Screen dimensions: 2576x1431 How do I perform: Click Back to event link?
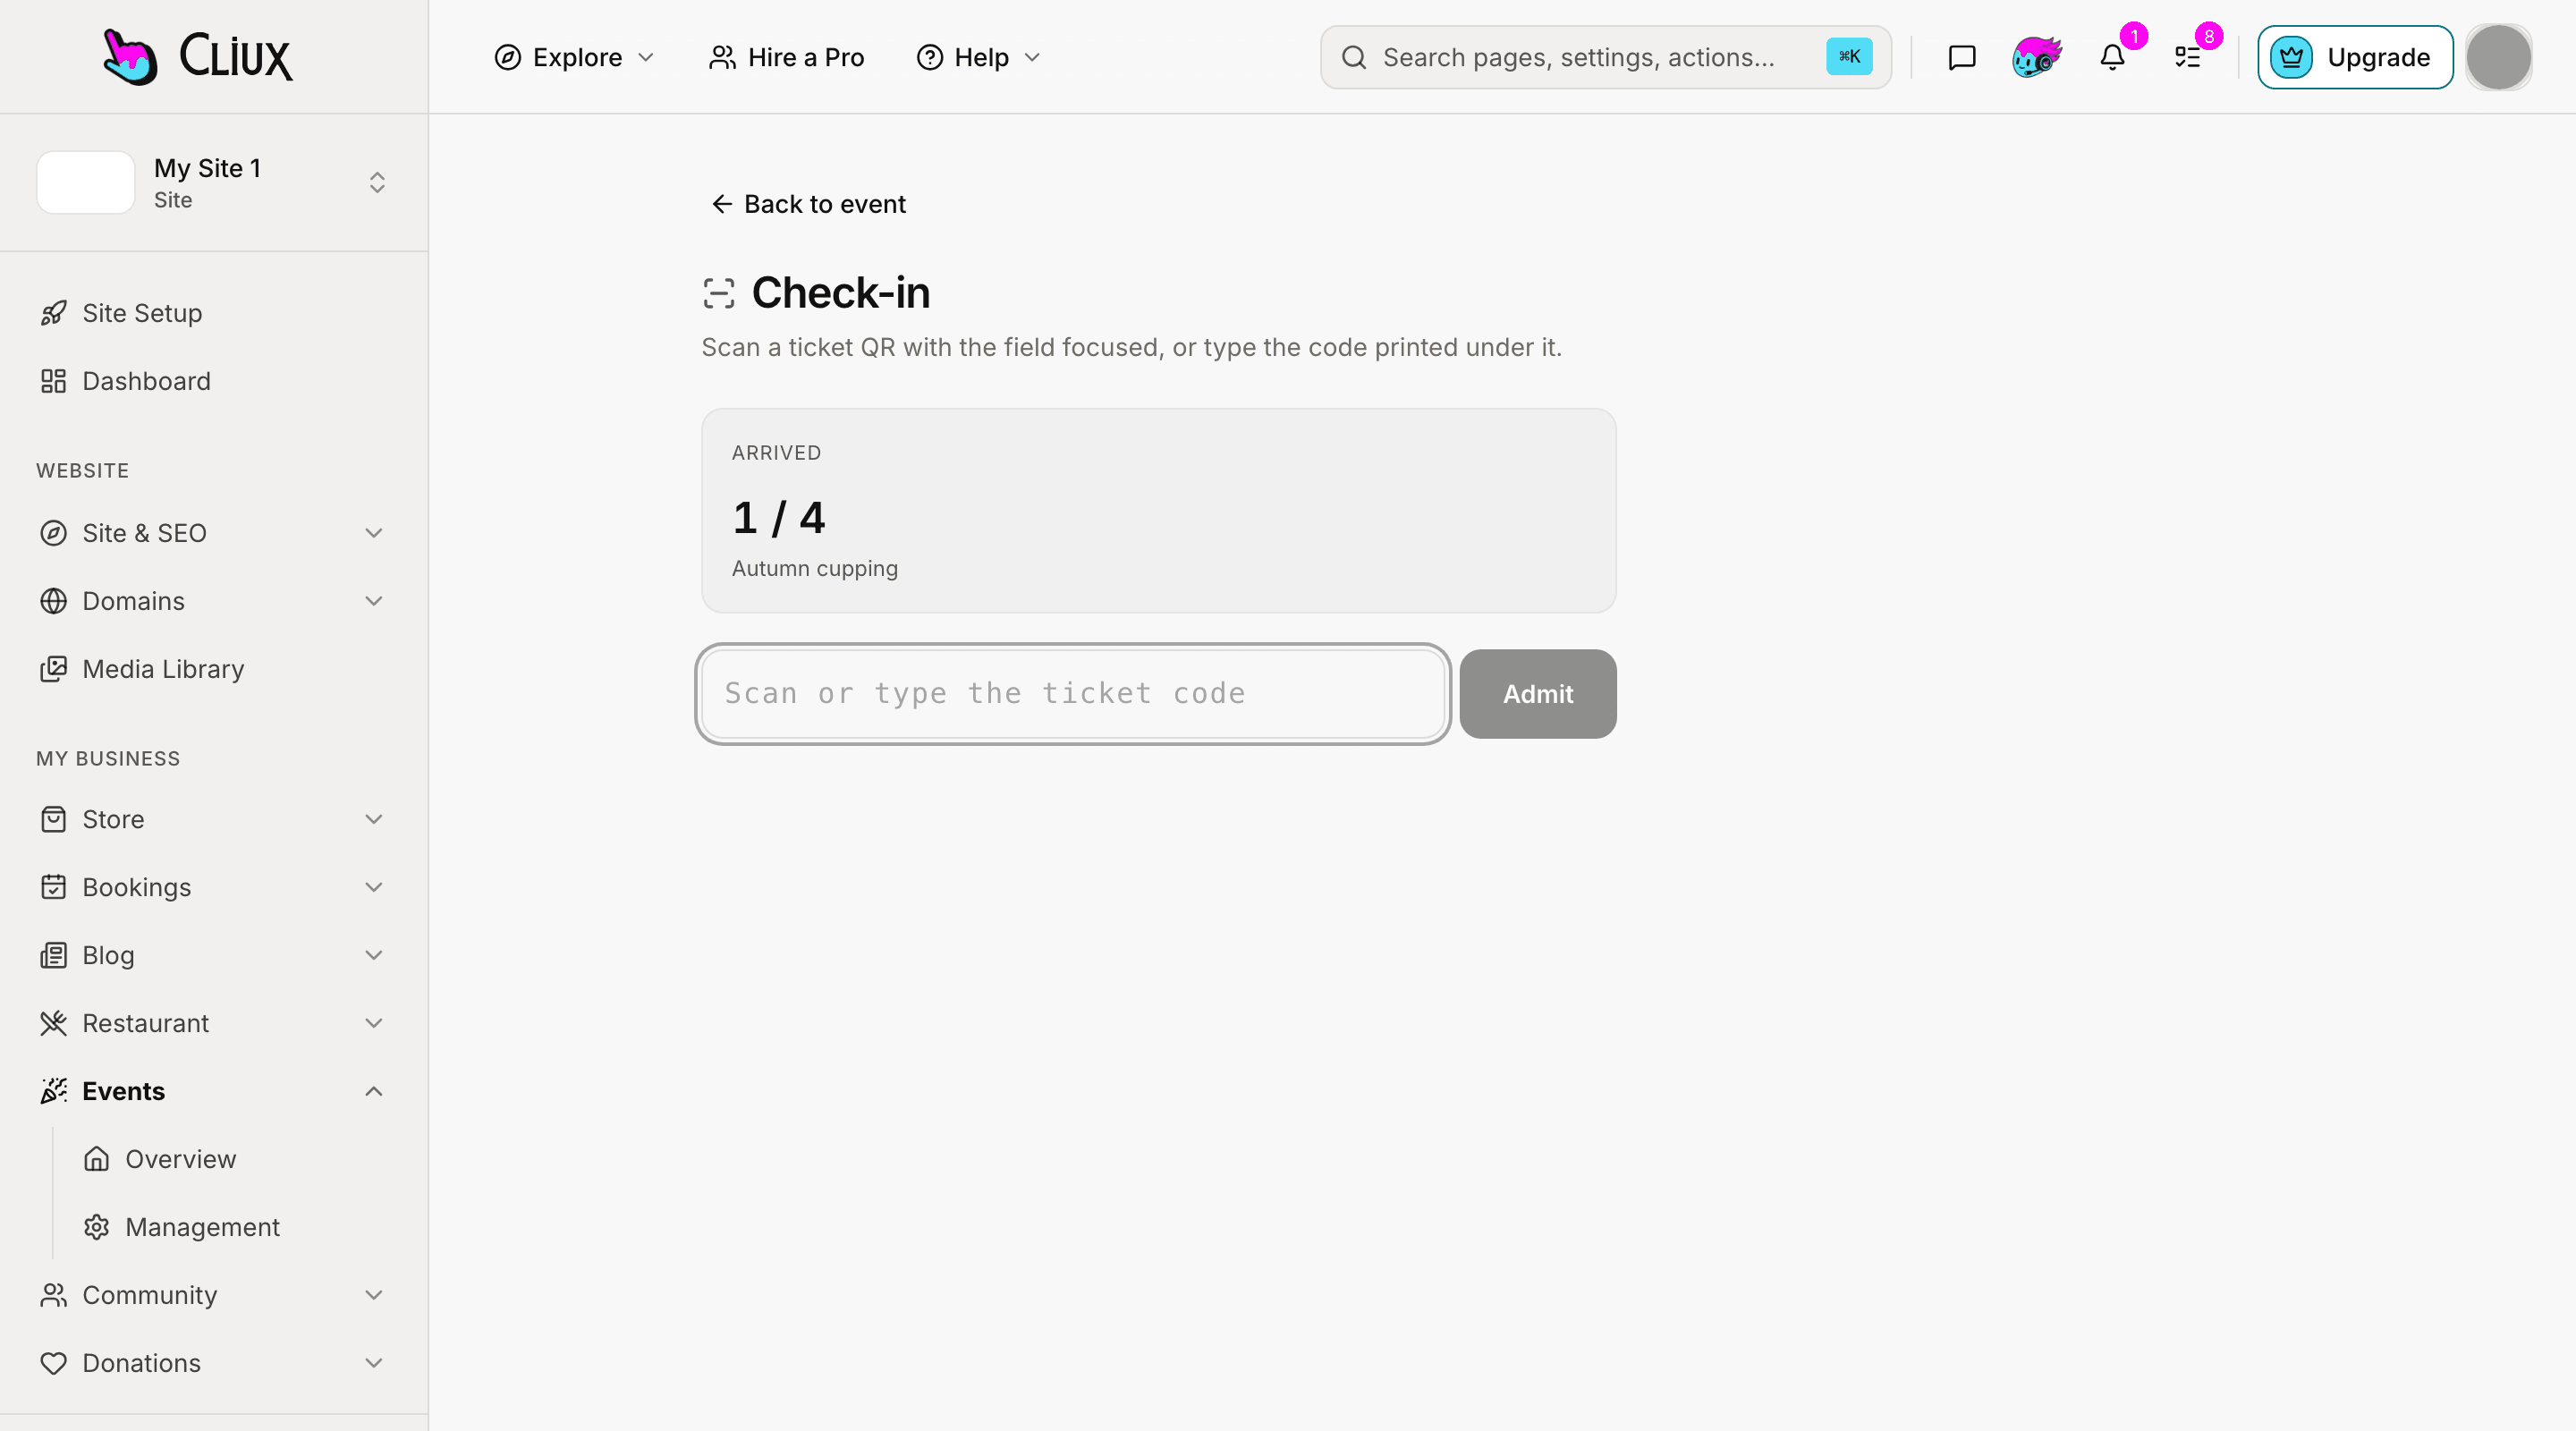[x=808, y=204]
